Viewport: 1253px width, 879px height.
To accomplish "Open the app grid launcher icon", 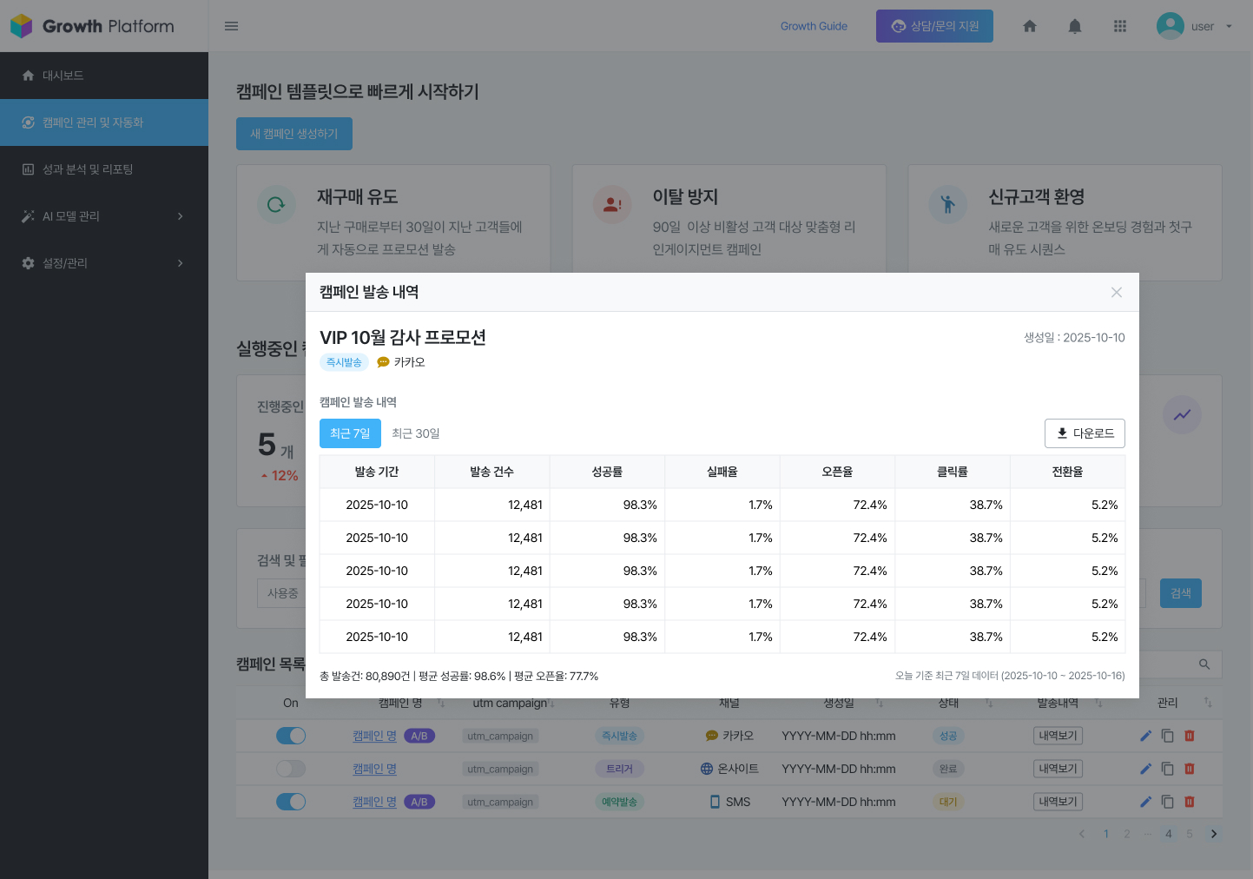I will click(1119, 26).
